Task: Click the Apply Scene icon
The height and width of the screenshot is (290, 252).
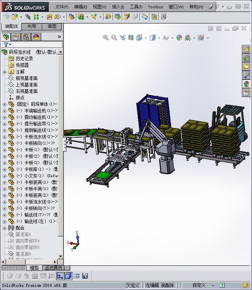Action: [188, 38]
